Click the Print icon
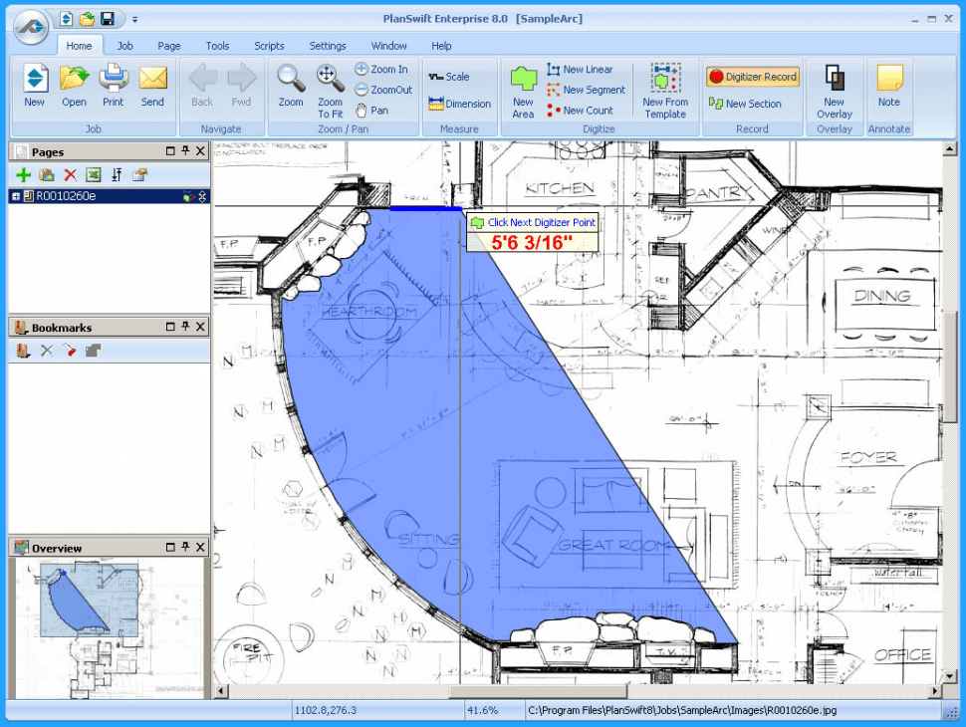966x727 pixels. tap(114, 85)
